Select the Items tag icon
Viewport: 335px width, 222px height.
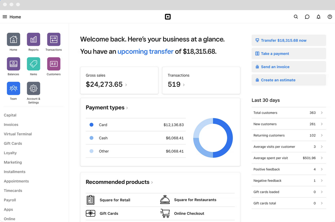(33, 64)
